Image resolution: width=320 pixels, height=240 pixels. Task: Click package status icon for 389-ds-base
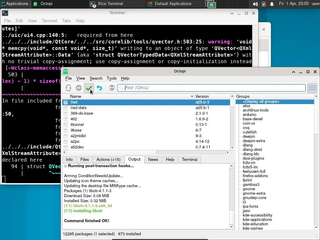coord(66,113)
